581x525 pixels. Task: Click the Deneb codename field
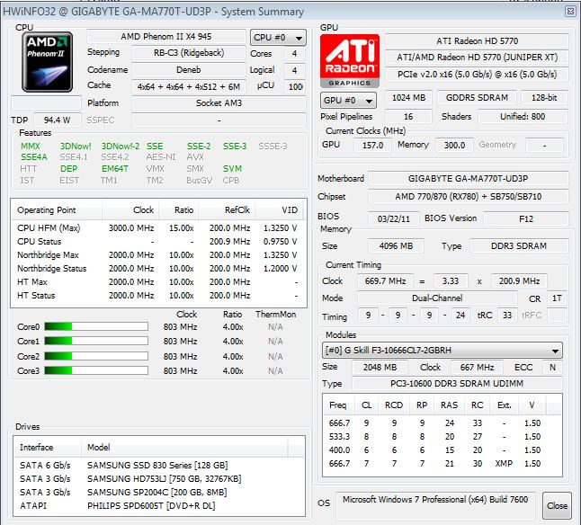[189, 69]
